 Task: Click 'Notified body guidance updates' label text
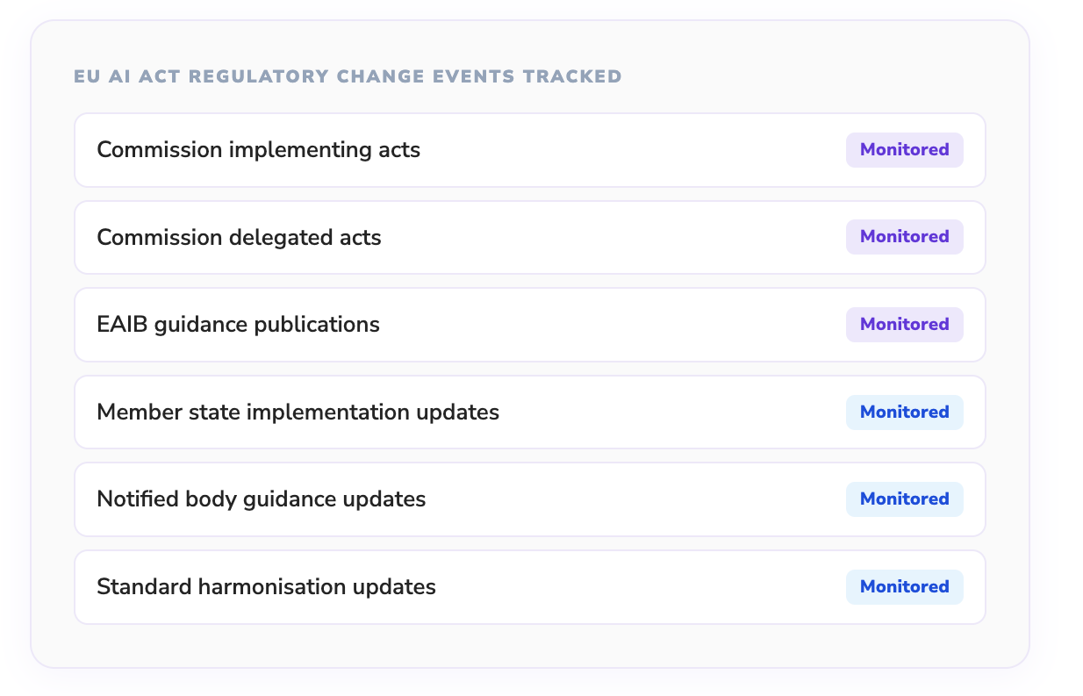click(261, 499)
